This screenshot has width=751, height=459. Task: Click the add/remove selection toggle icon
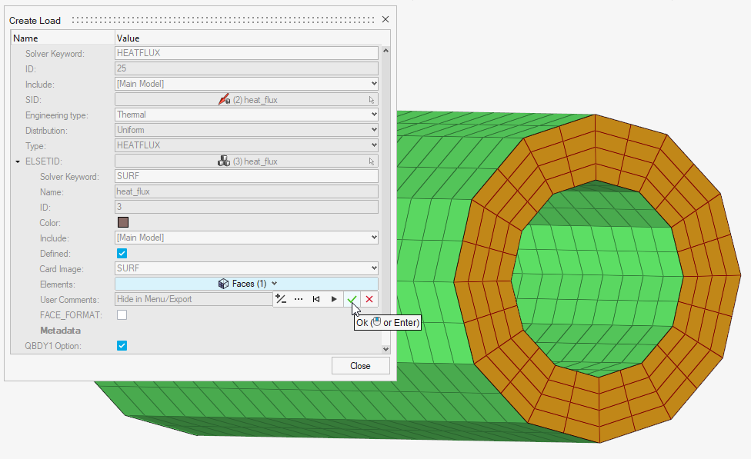click(281, 299)
